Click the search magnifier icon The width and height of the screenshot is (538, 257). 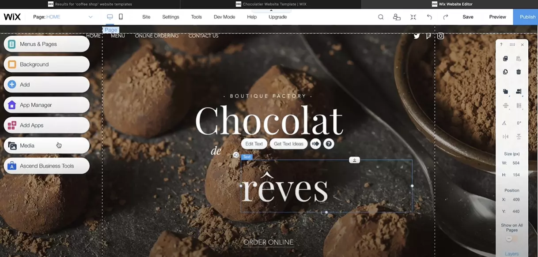(381, 17)
